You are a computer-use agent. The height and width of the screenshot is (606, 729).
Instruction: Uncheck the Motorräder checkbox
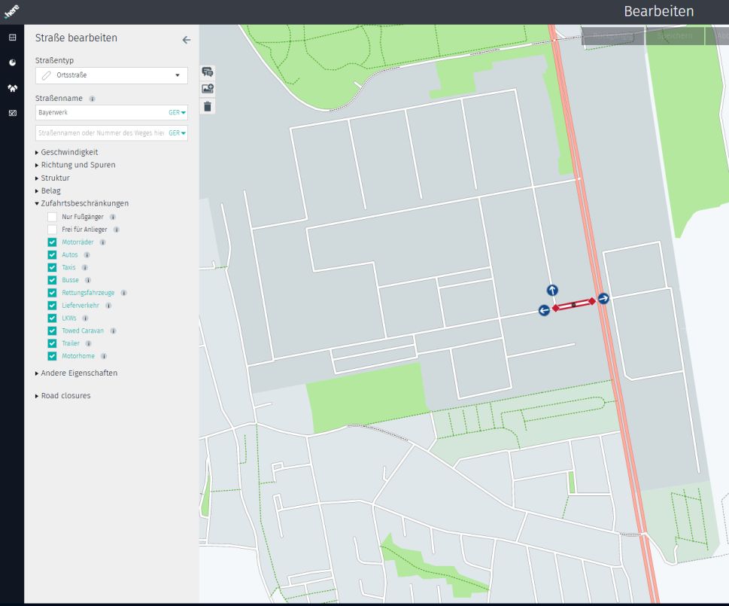tap(52, 242)
